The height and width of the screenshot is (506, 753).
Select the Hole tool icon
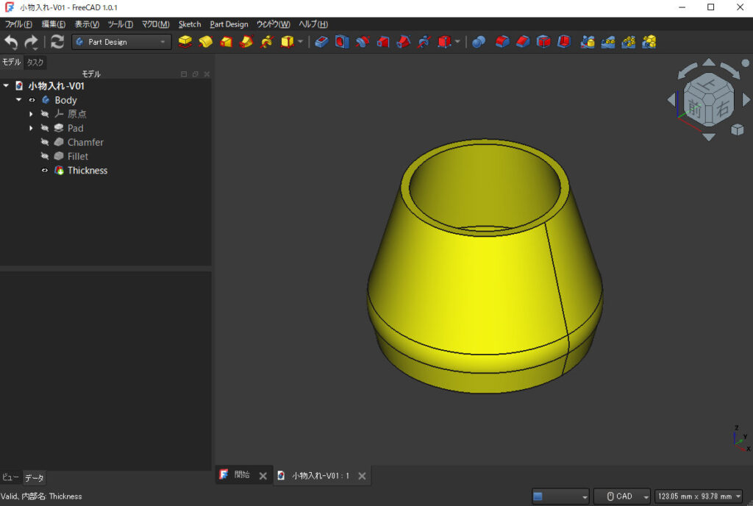342,42
